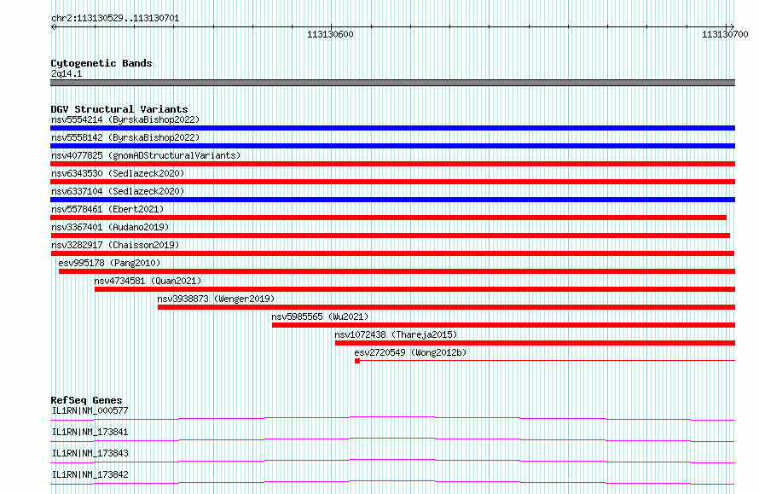Click the small red esv2720549 start block
The image size is (759, 494).
pyautogui.click(x=357, y=361)
